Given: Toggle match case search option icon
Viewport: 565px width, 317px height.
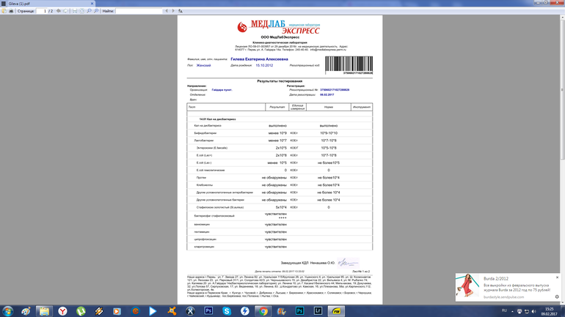Looking at the screenshot, I should [181, 11].
